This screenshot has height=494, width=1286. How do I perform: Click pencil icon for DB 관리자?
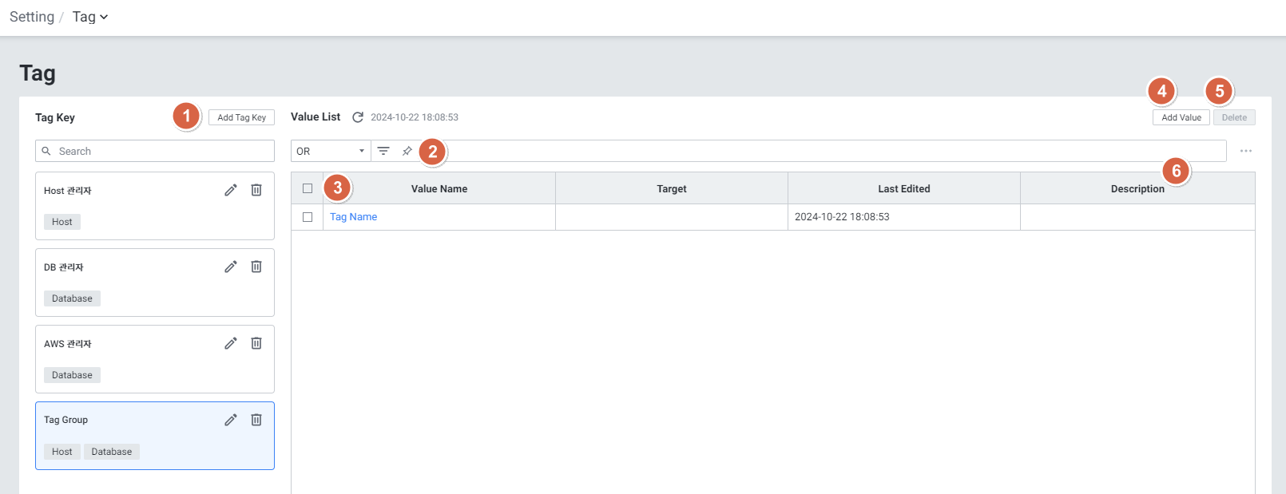[231, 267]
